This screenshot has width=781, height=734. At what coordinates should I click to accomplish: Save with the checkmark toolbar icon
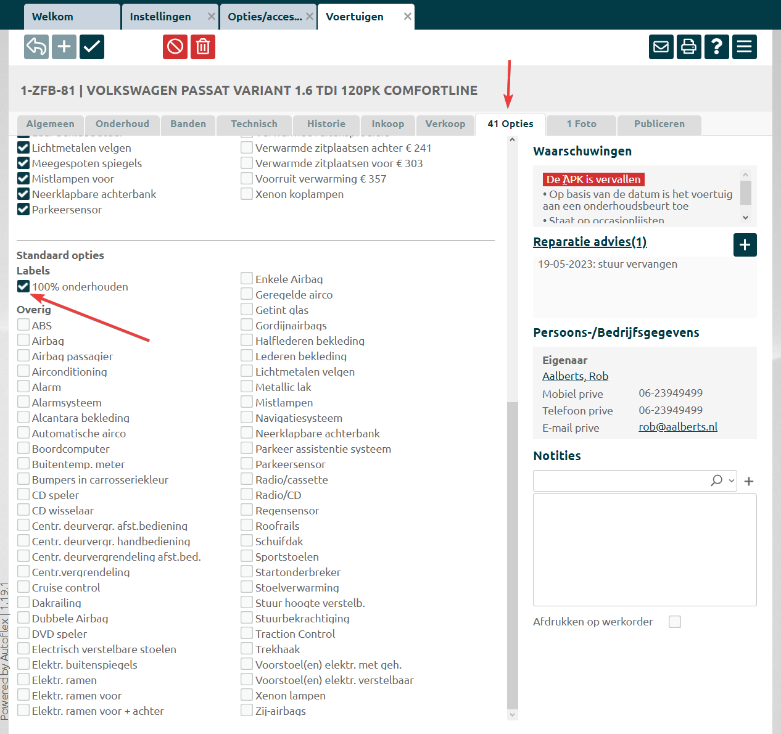click(92, 47)
